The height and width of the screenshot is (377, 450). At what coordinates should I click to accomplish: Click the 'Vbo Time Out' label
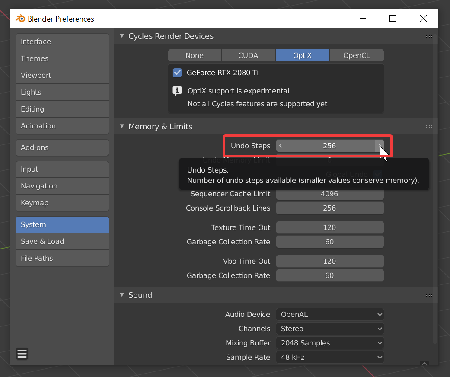coord(246,261)
